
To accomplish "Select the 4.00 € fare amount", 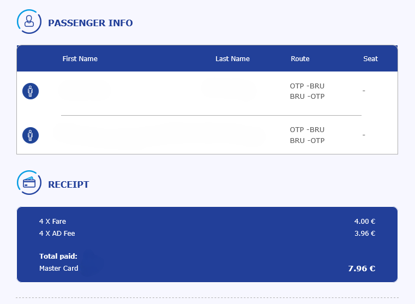I will (365, 222).
